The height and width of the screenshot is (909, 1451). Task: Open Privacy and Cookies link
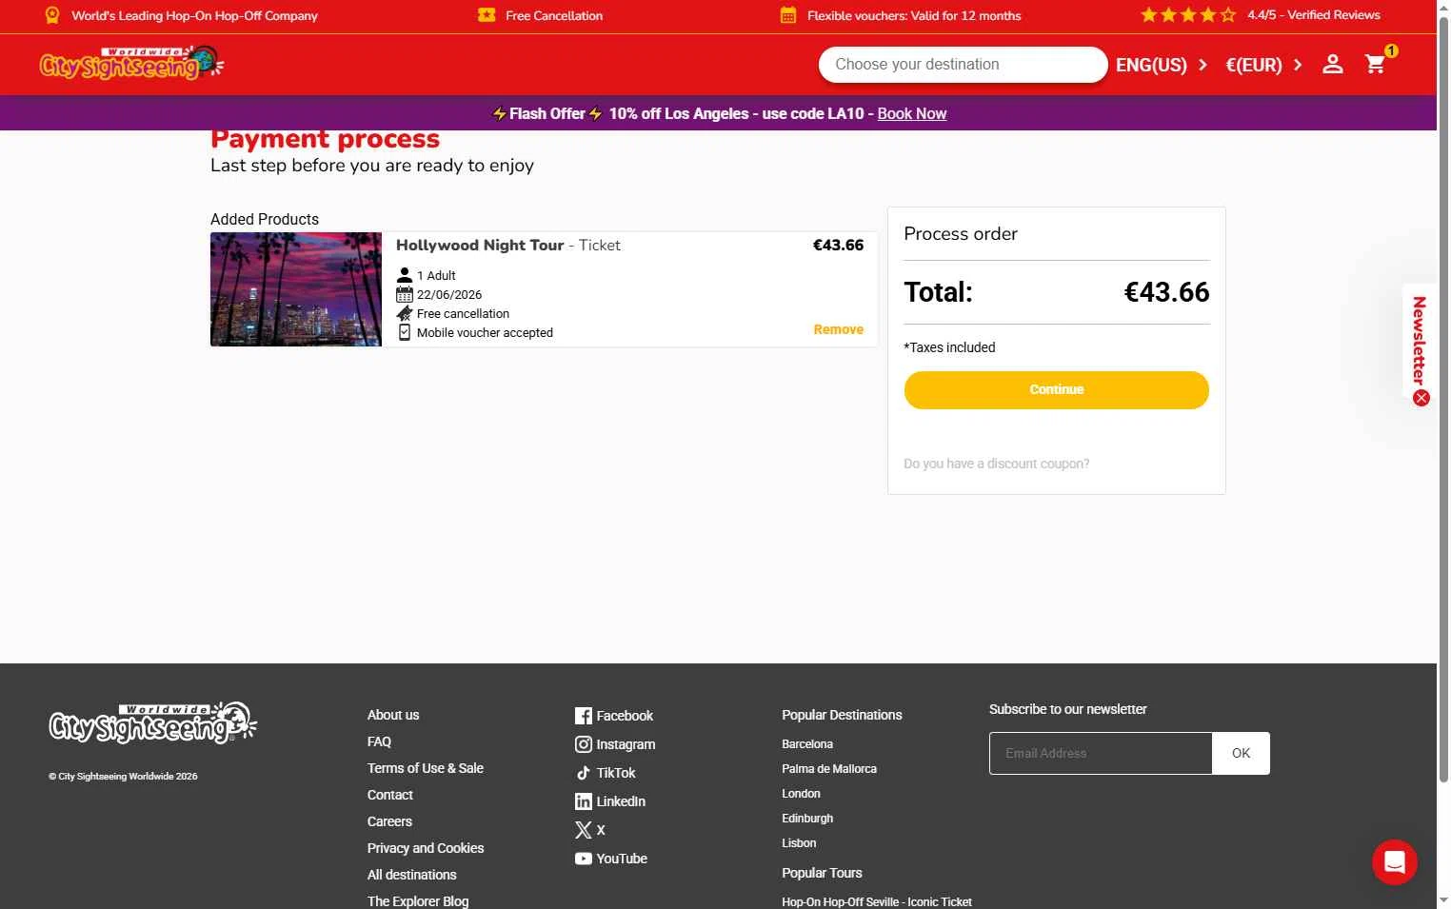pyautogui.click(x=426, y=848)
